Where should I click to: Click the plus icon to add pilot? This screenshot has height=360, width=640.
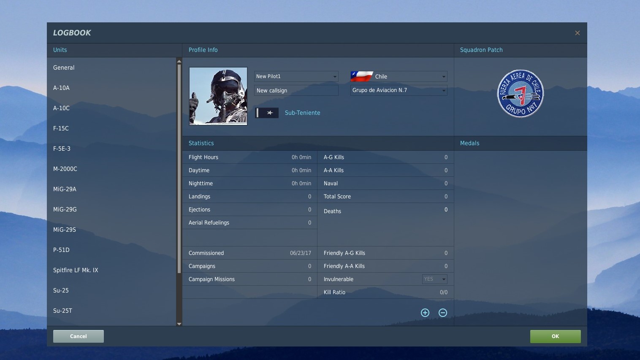(425, 313)
